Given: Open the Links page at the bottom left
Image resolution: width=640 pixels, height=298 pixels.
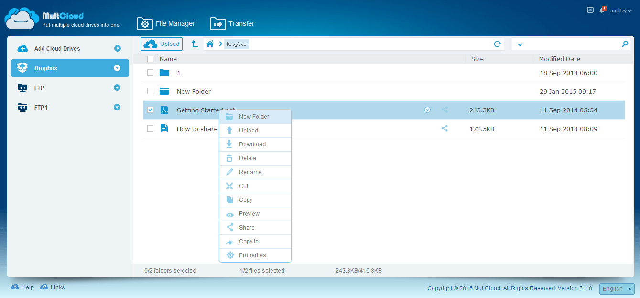Looking at the screenshot, I should click(52, 287).
